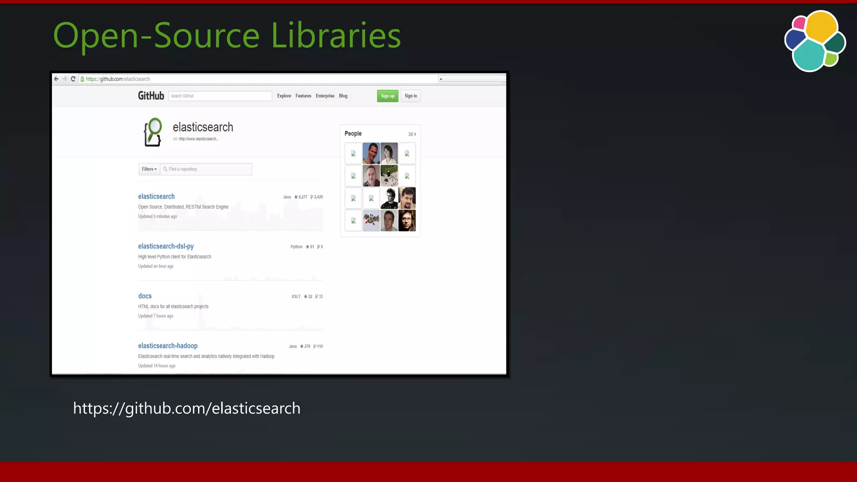
Task: Click the GitHub logo
Action: coord(151,96)
